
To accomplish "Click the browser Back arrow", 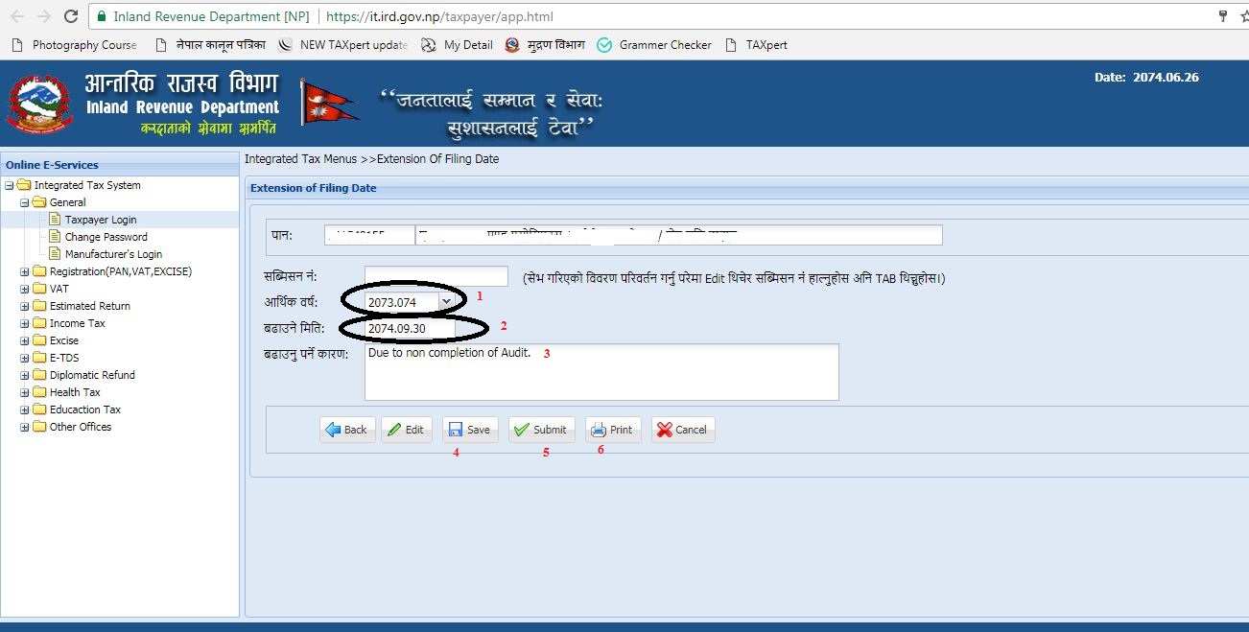I will [x=17, y=16].
